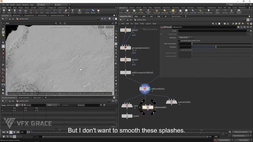Viewport: 253px width, 142px height.
Task: Select the vdbcombine1 node
Action: tap(145, 89)
